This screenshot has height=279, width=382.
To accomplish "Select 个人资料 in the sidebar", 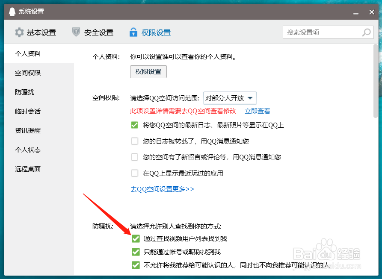I will [x=39, y=53].
